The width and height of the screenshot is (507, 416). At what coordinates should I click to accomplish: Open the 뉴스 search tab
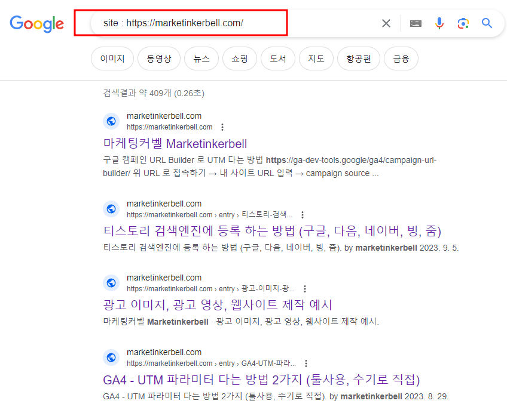pyautogui.click(x=201, y=58)
